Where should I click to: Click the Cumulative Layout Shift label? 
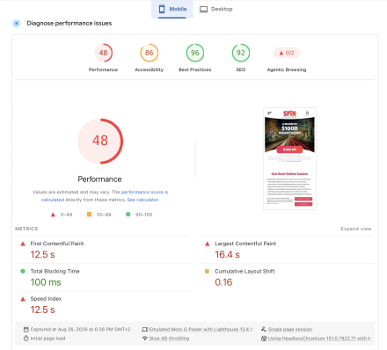(x=245, y=272)
